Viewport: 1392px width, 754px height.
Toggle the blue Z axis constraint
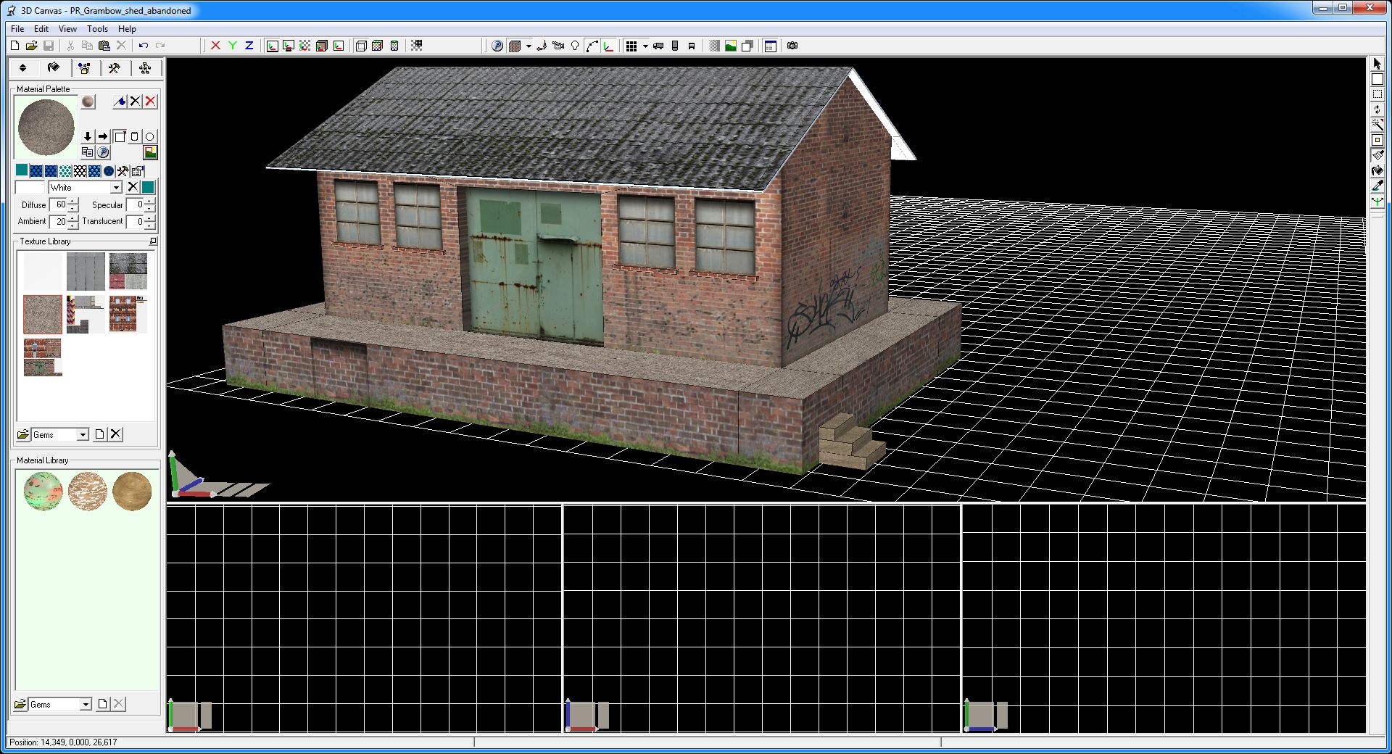pos(249,46)
